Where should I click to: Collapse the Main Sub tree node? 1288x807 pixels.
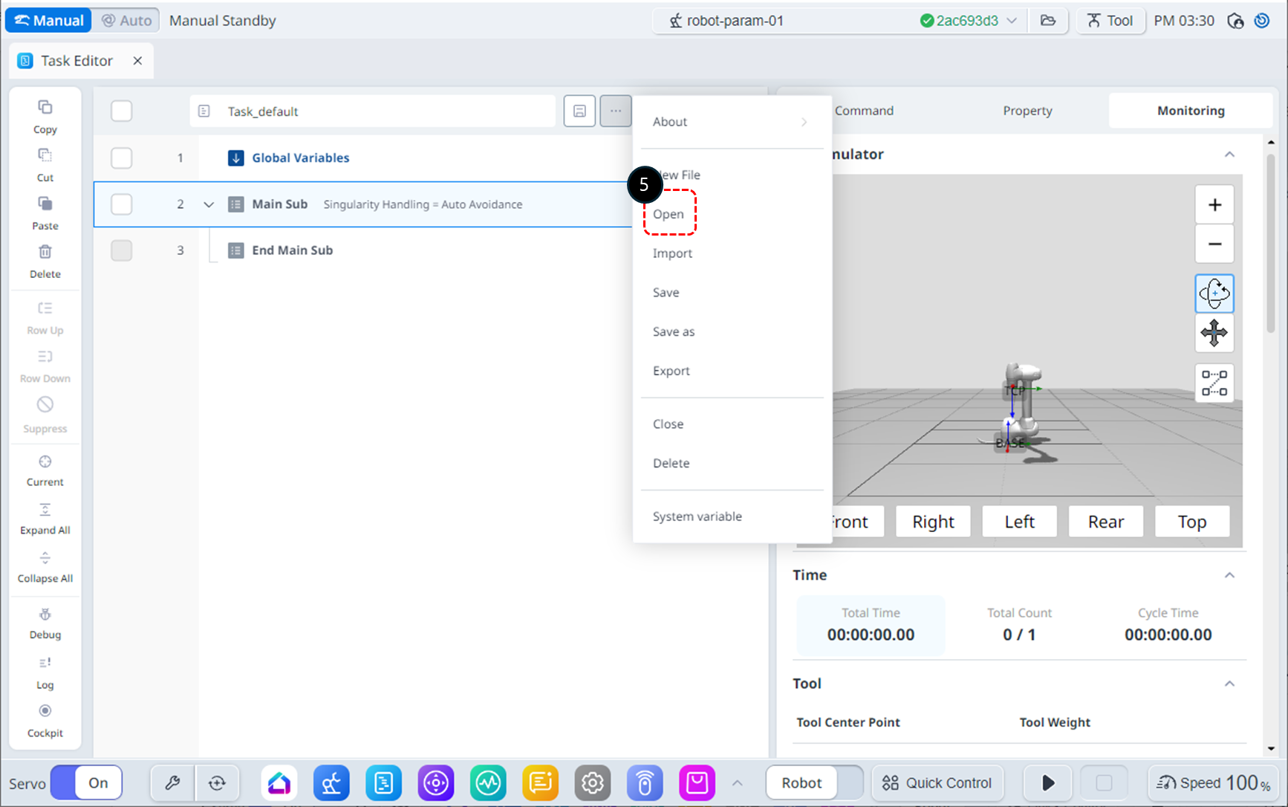[209, 204]
